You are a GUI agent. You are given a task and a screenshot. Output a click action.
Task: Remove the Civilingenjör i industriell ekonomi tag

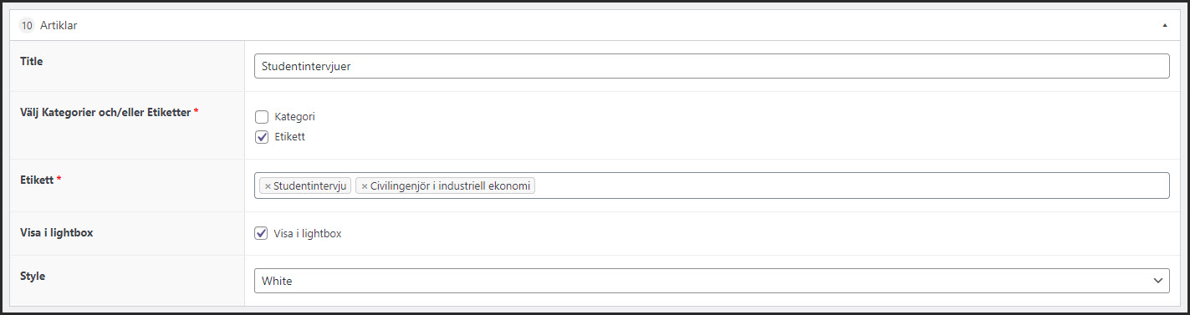point(365,186)
